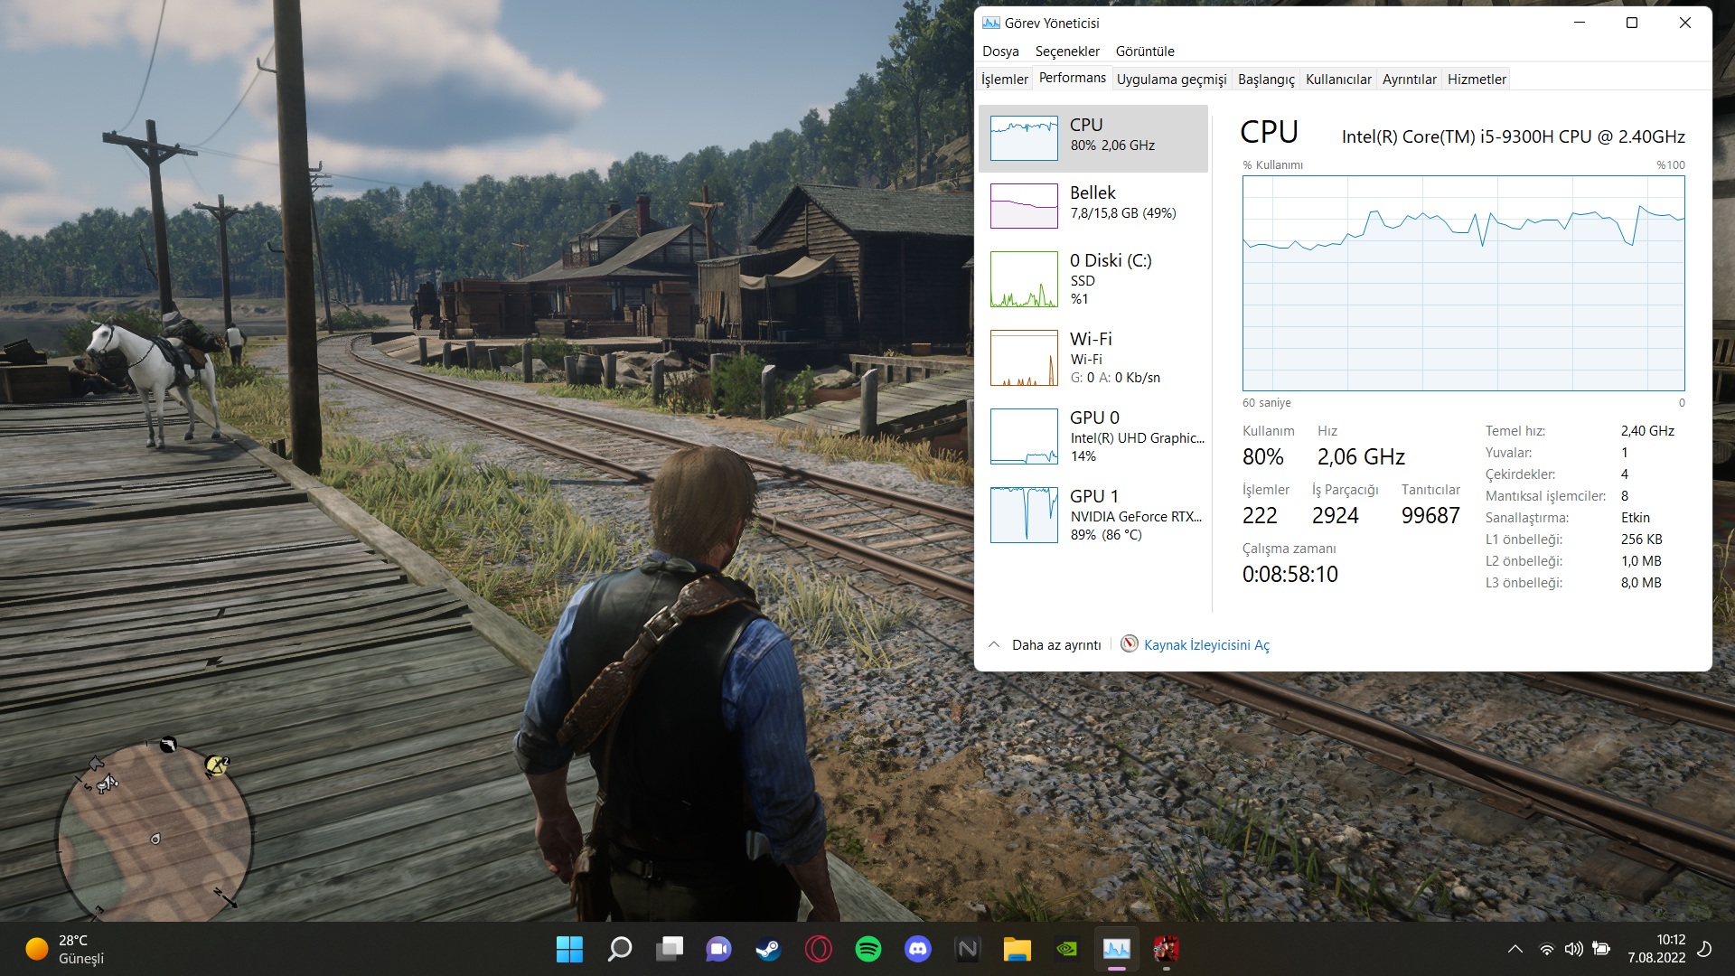1735x976 pixels.
Task: Click Kaynak İzleyicisini Aç link
Action: tap(1205, 645)
